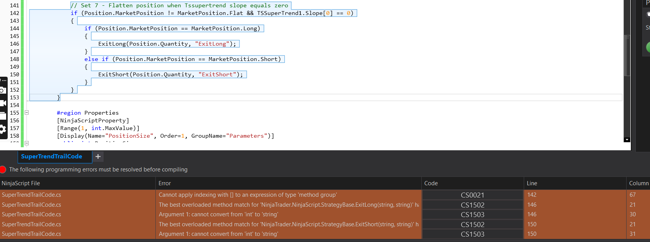Place cursor on the ExitShort code line
The width and height of the screenshot is (650, 242).
click(170, 74)
